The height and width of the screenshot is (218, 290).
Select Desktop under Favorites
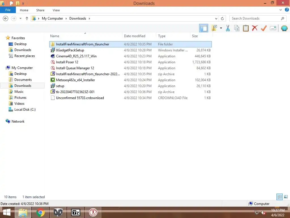[20, 44]
